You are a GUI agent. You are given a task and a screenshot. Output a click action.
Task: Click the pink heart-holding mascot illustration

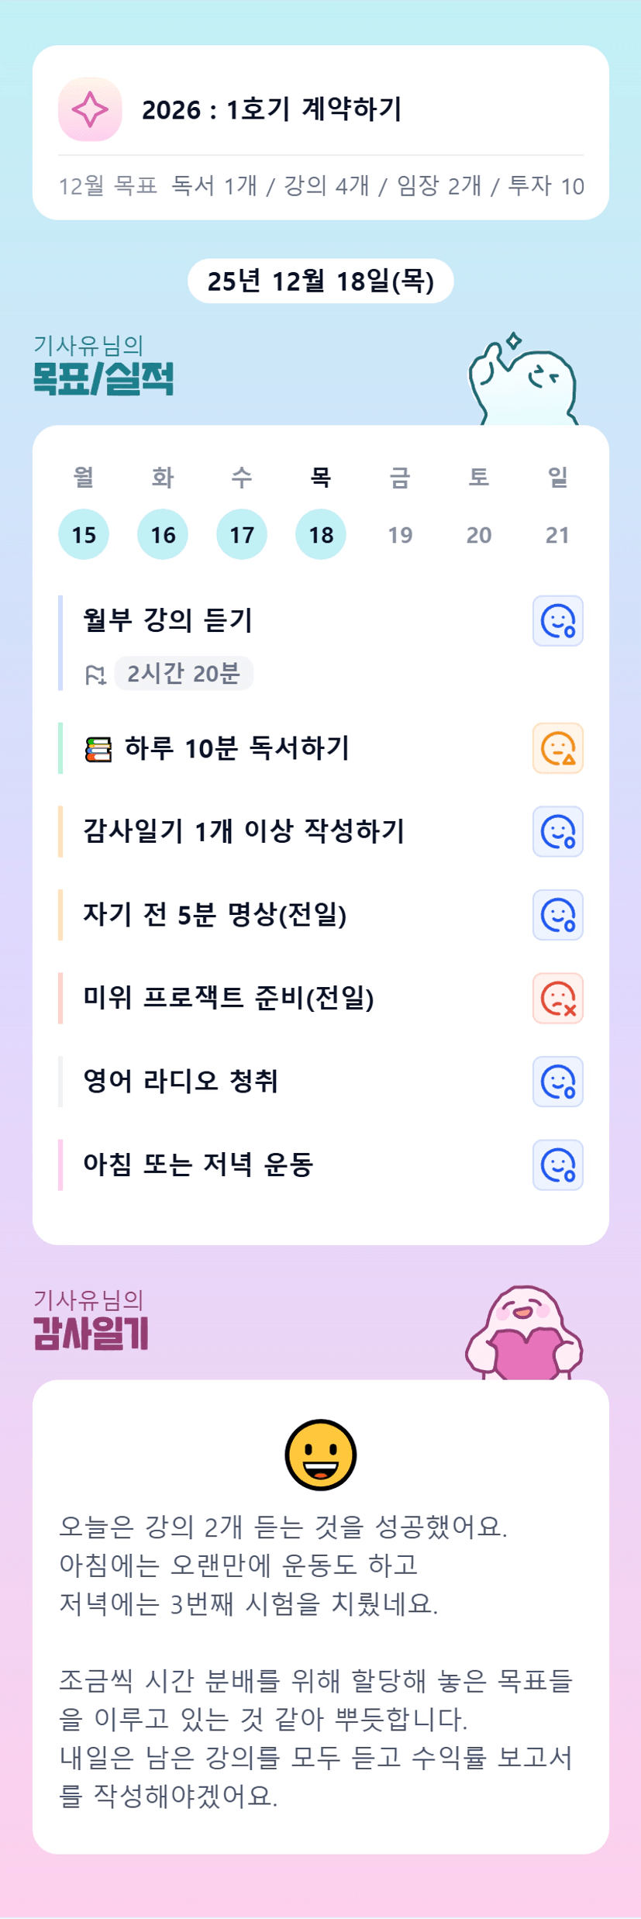(524, 1332)
